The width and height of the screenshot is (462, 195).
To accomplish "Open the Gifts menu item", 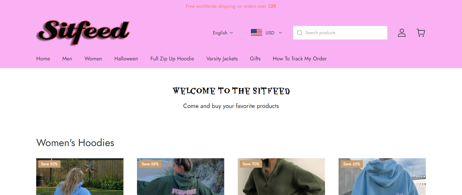I will pos(255,59).
